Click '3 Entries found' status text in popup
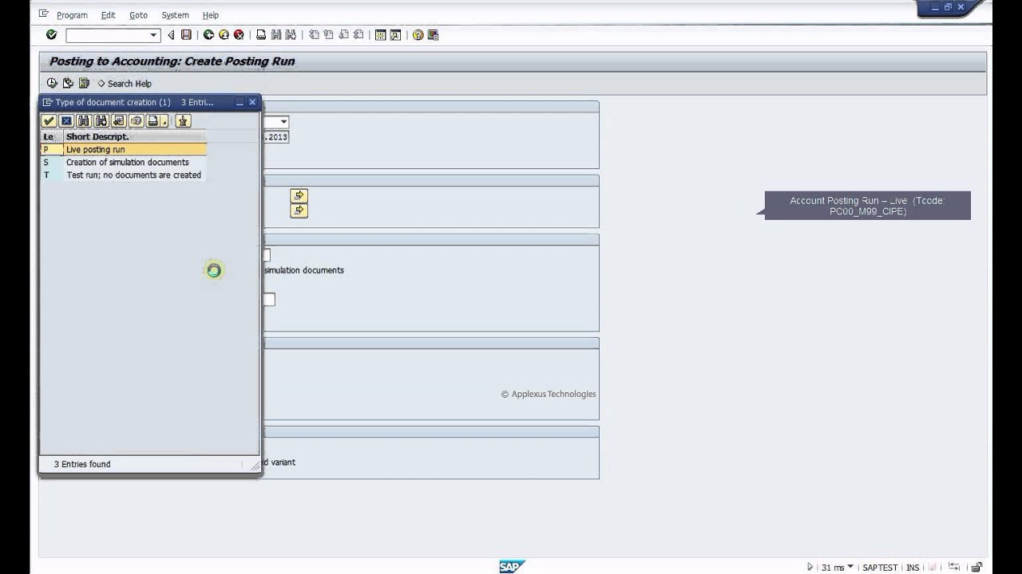 [x=82, y=464]
